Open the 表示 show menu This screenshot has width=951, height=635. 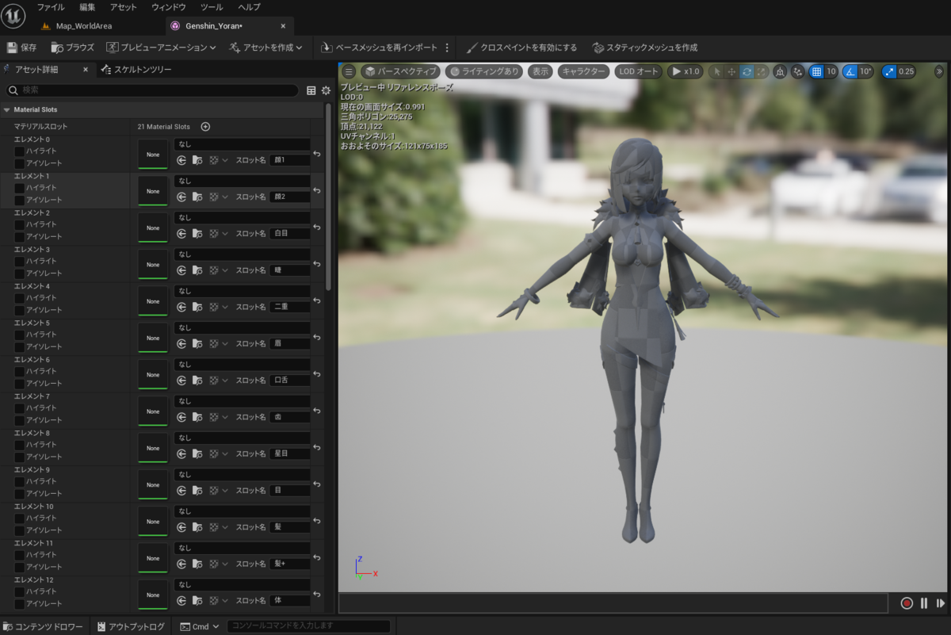point(540,71)
